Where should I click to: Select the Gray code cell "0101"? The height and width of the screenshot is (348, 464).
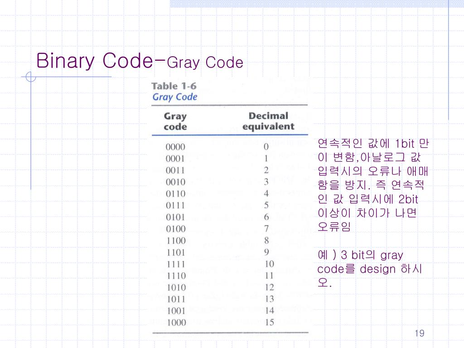pyautogui.click(x=175, y=217)
